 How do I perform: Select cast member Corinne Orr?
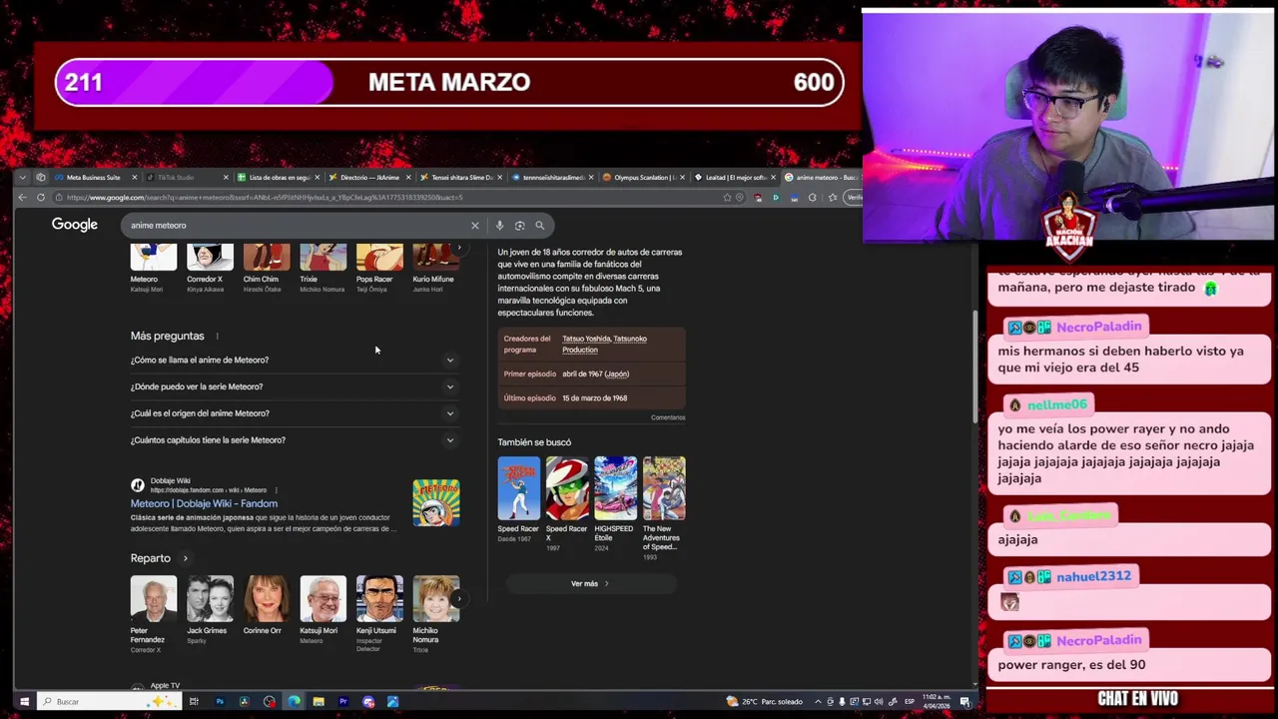267,606
